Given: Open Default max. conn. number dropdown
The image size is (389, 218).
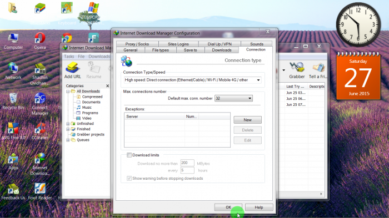Looking at the screenshot, I should click(x=233, y=98).
